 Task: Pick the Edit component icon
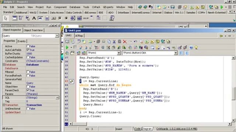(x=40, y=18)
